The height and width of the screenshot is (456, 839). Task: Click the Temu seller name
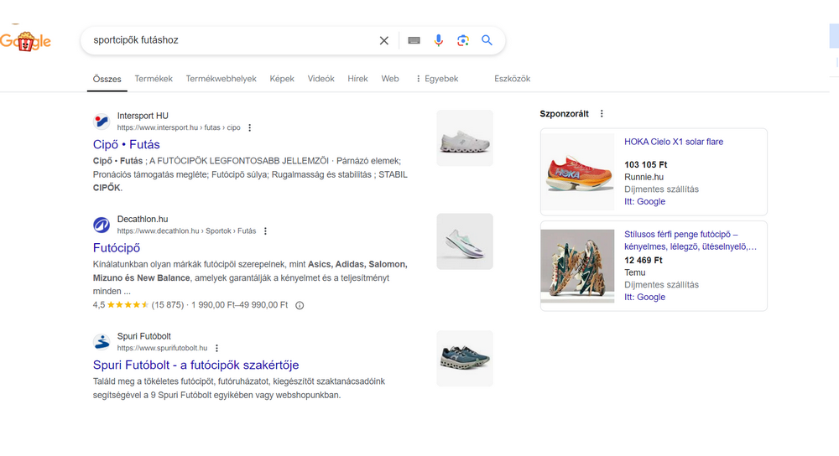coord(634,272)
